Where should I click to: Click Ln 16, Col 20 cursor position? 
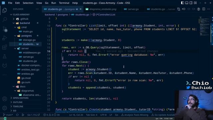76,115
